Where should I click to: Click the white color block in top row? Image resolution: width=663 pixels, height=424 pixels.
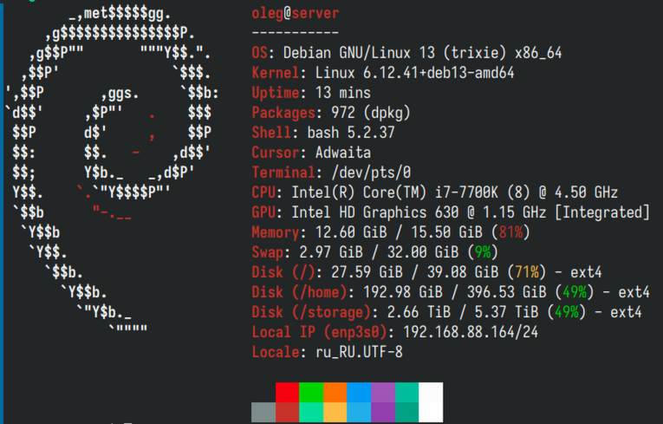[431, 392]
